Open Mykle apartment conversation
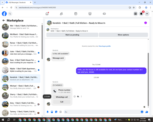153x122 pixels. [21, 70]
